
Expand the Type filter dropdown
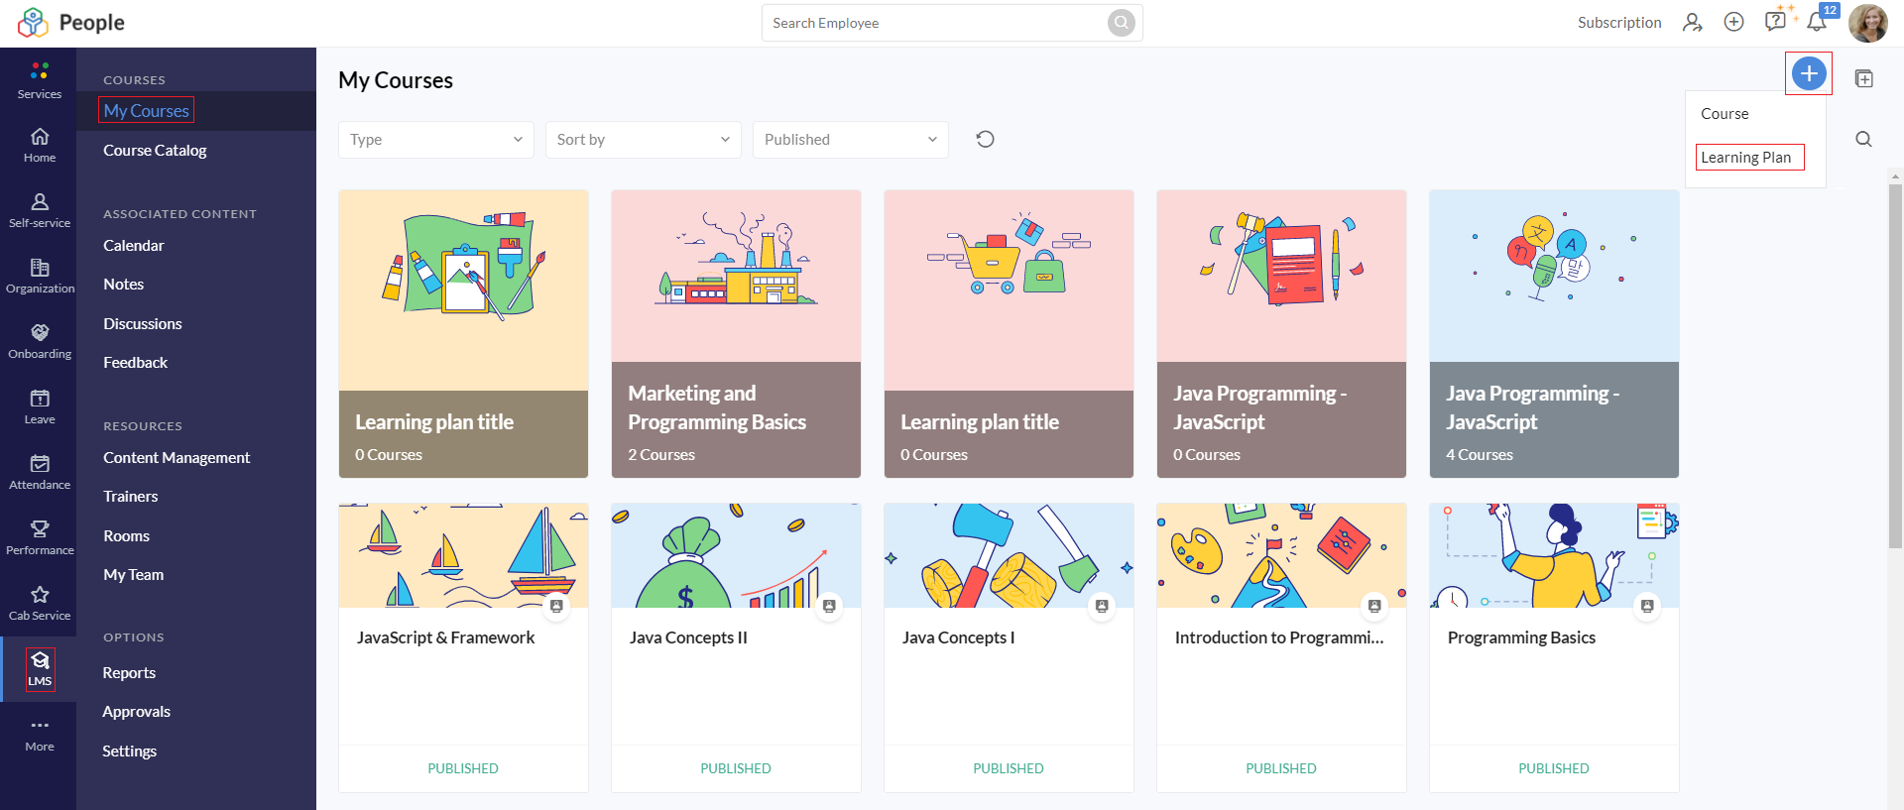tap(436, 140)
